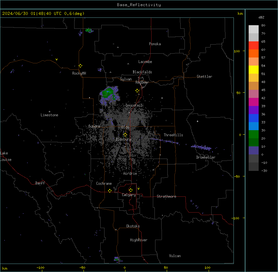This screenshot has width=278, height=272.
Task: Click the Drumheller city label
Action: click(x=206, y=157)
